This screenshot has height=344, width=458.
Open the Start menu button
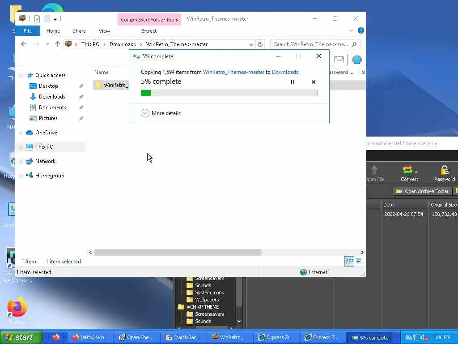[x=21, y=337]
